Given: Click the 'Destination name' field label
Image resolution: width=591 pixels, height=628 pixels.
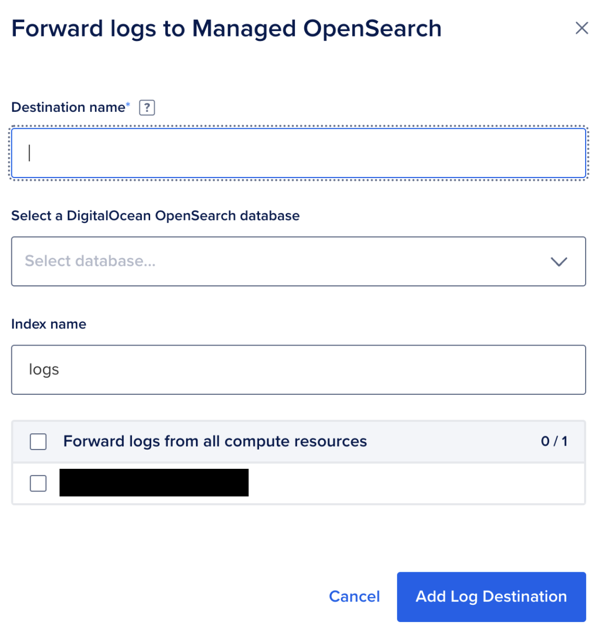Looking at the screenshot, I should [x=68, y=107].
